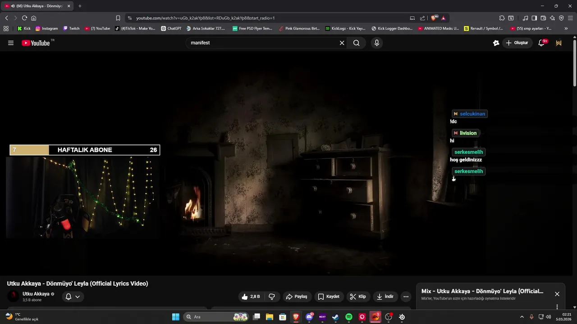Click the Oluştur create button
Image resolution: width=577 pixels, height=324 pixels.
point(517,43)
